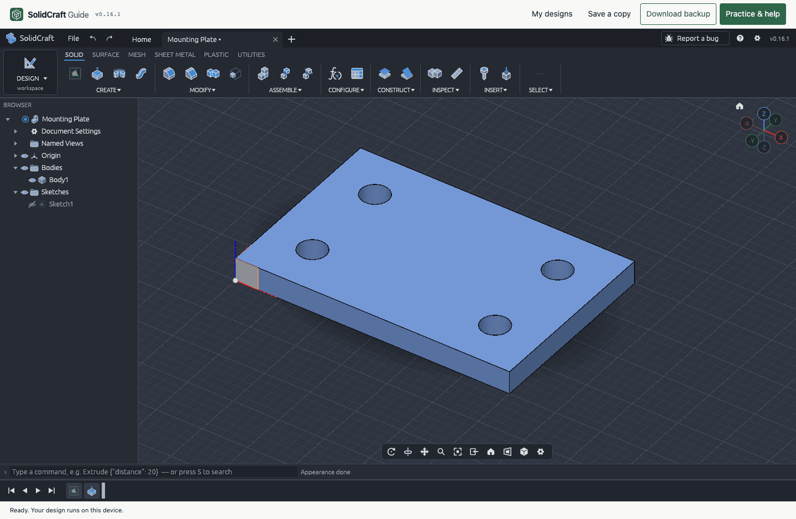
Task: Click the fit-to-view icon in navigation bar
Action: click(x=458, y=452)
